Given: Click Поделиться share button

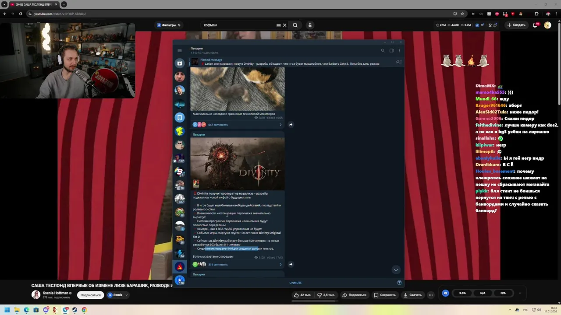Looking at the screenshot, I should pos(354,295).
